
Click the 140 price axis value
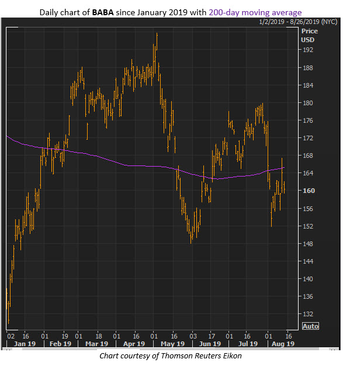tap(308, 279)
